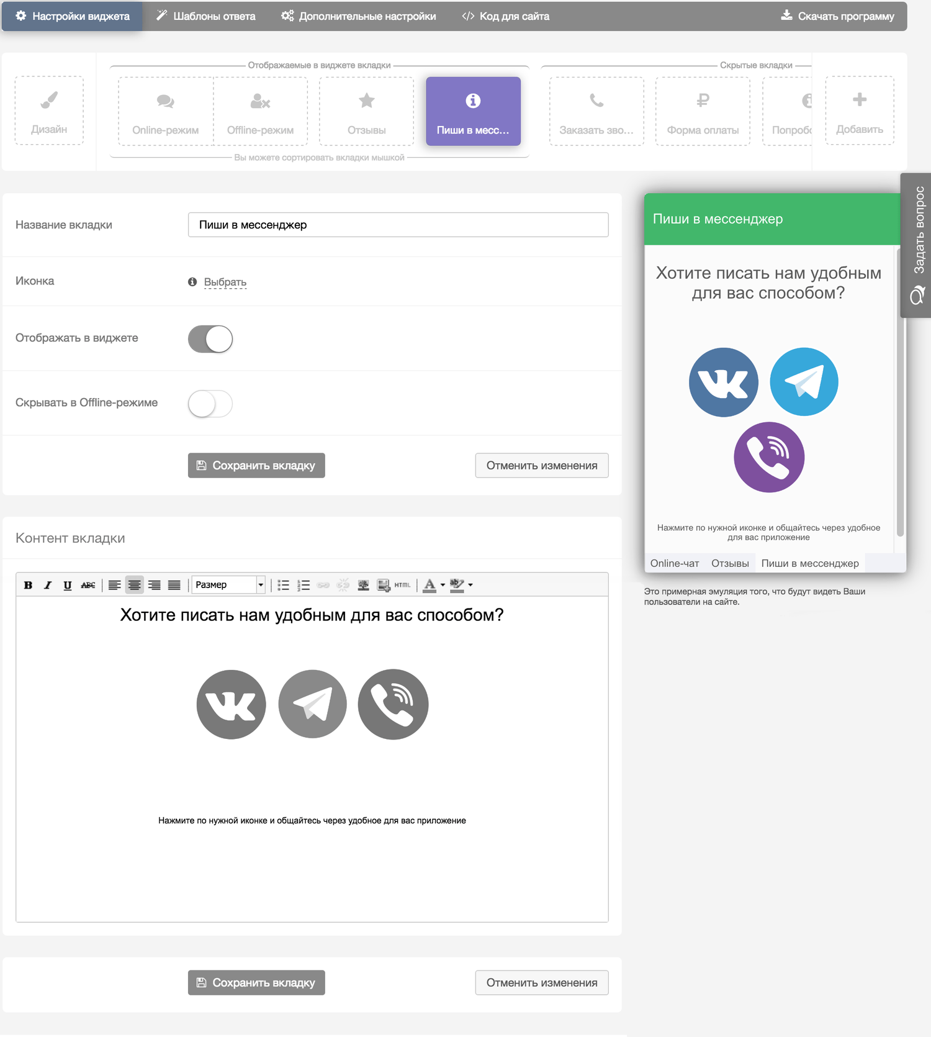The width and height of the screenshot is (931, 1037).
Task: Open the Дополнительные настройки tab
Action: [358, 16]
